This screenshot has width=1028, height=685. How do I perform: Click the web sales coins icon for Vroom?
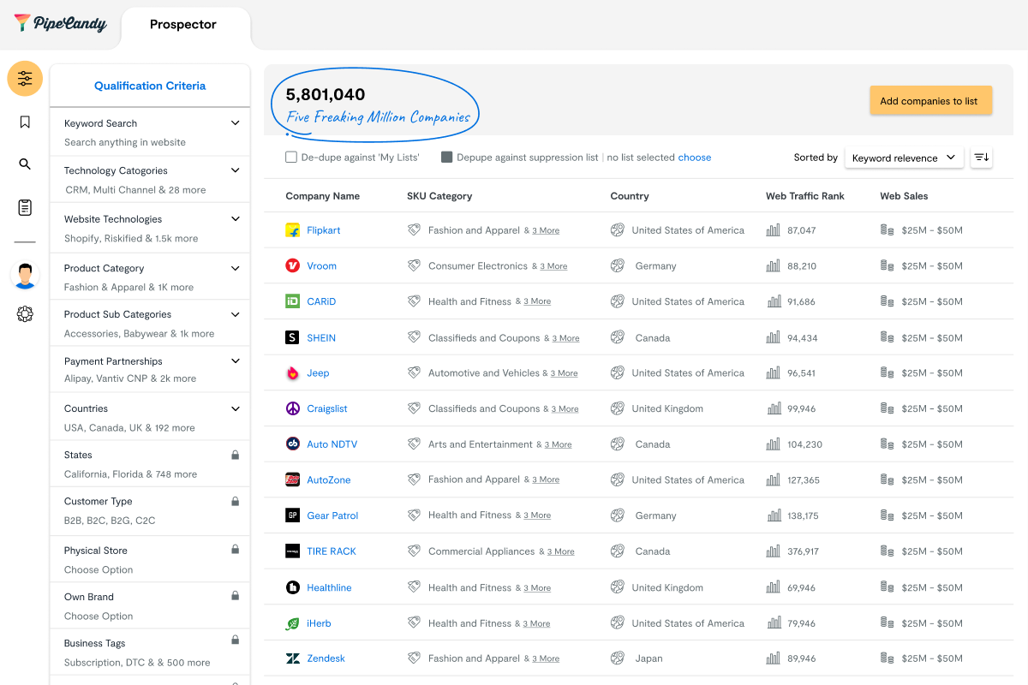pos(888,265)
